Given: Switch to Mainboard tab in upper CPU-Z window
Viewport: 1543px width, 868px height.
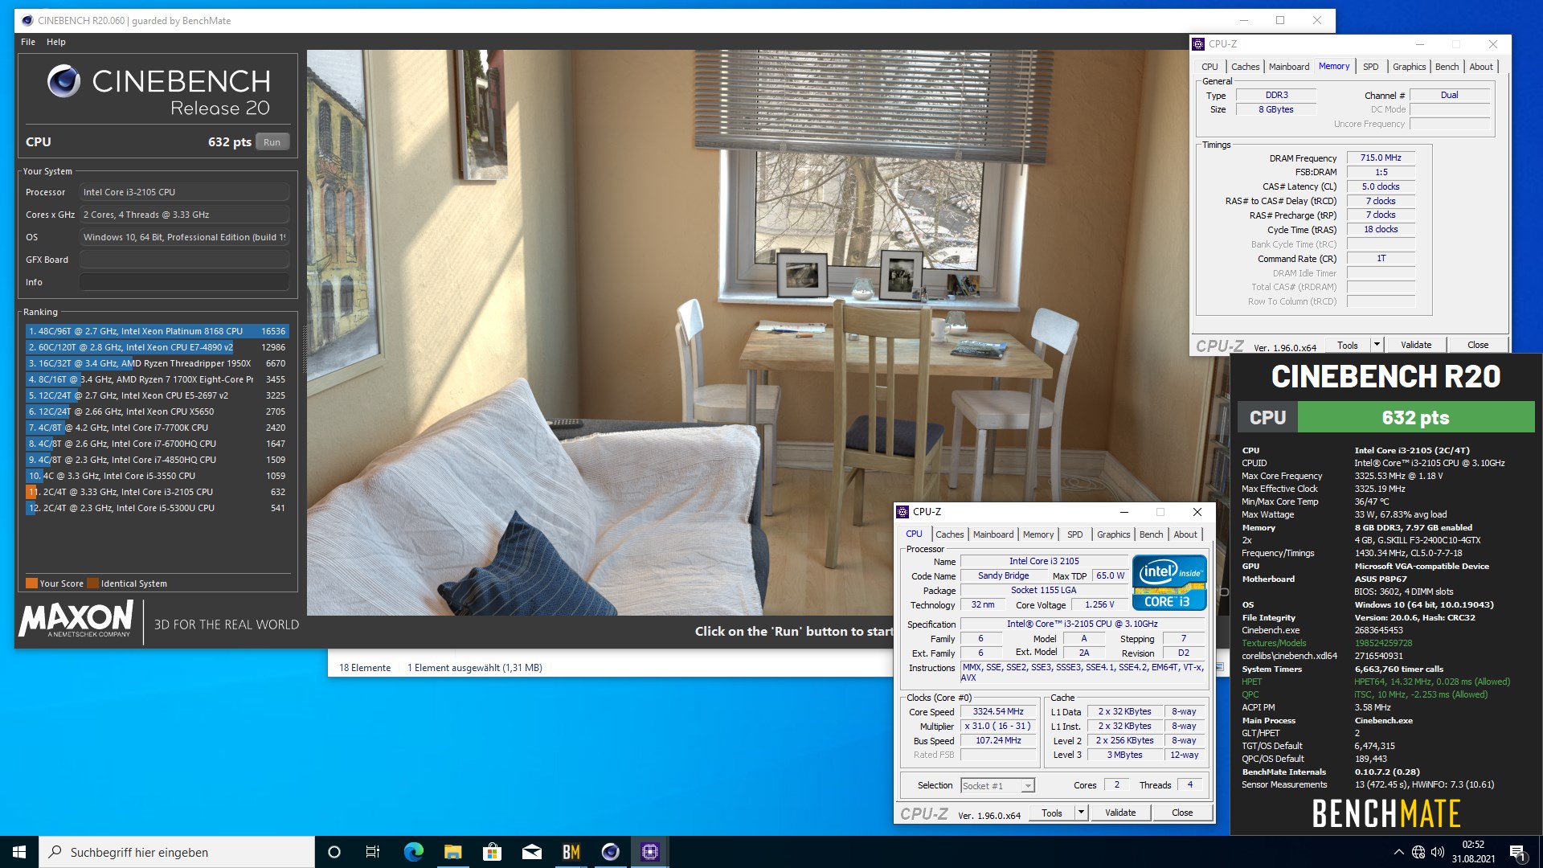Looking at the screenshot, I should 1289,67.
